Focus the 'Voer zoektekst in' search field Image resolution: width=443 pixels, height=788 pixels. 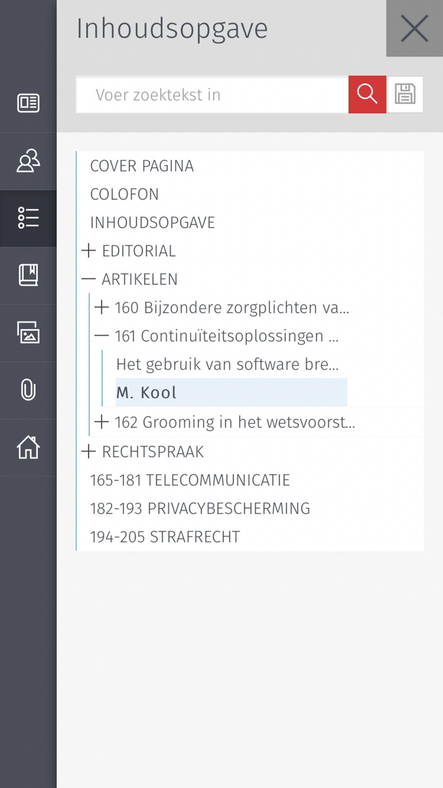(212, 95)
